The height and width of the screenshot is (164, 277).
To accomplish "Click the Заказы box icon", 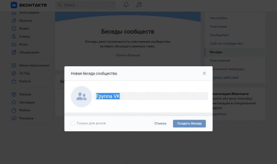I will (14, 94).
